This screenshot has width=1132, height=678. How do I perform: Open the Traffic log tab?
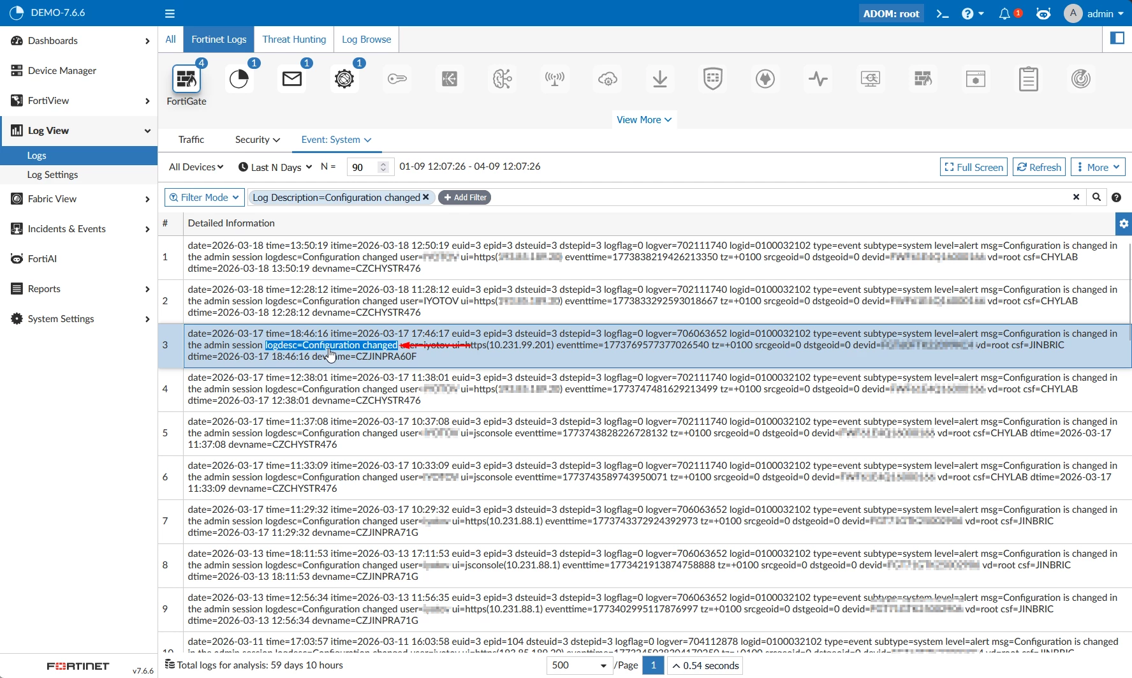191,140
